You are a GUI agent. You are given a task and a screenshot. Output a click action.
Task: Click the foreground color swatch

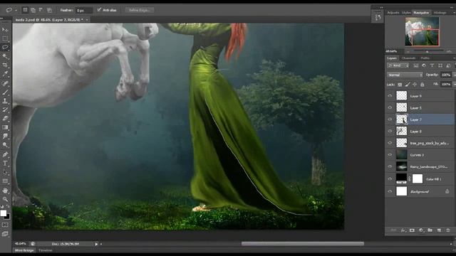[x=3, y=213]
